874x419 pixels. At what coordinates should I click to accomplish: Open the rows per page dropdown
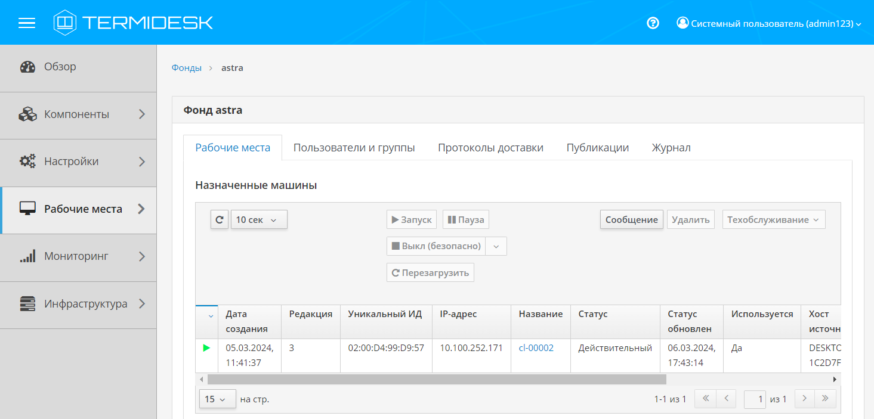pos(215,399)
